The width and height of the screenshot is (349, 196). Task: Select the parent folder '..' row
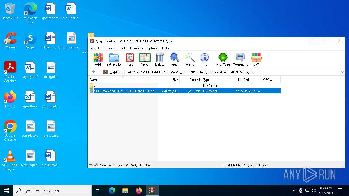(x=185, y=85)
